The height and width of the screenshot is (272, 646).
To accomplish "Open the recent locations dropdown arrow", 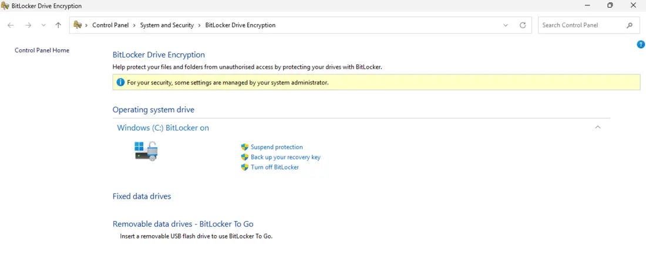I will pos(43,25).
